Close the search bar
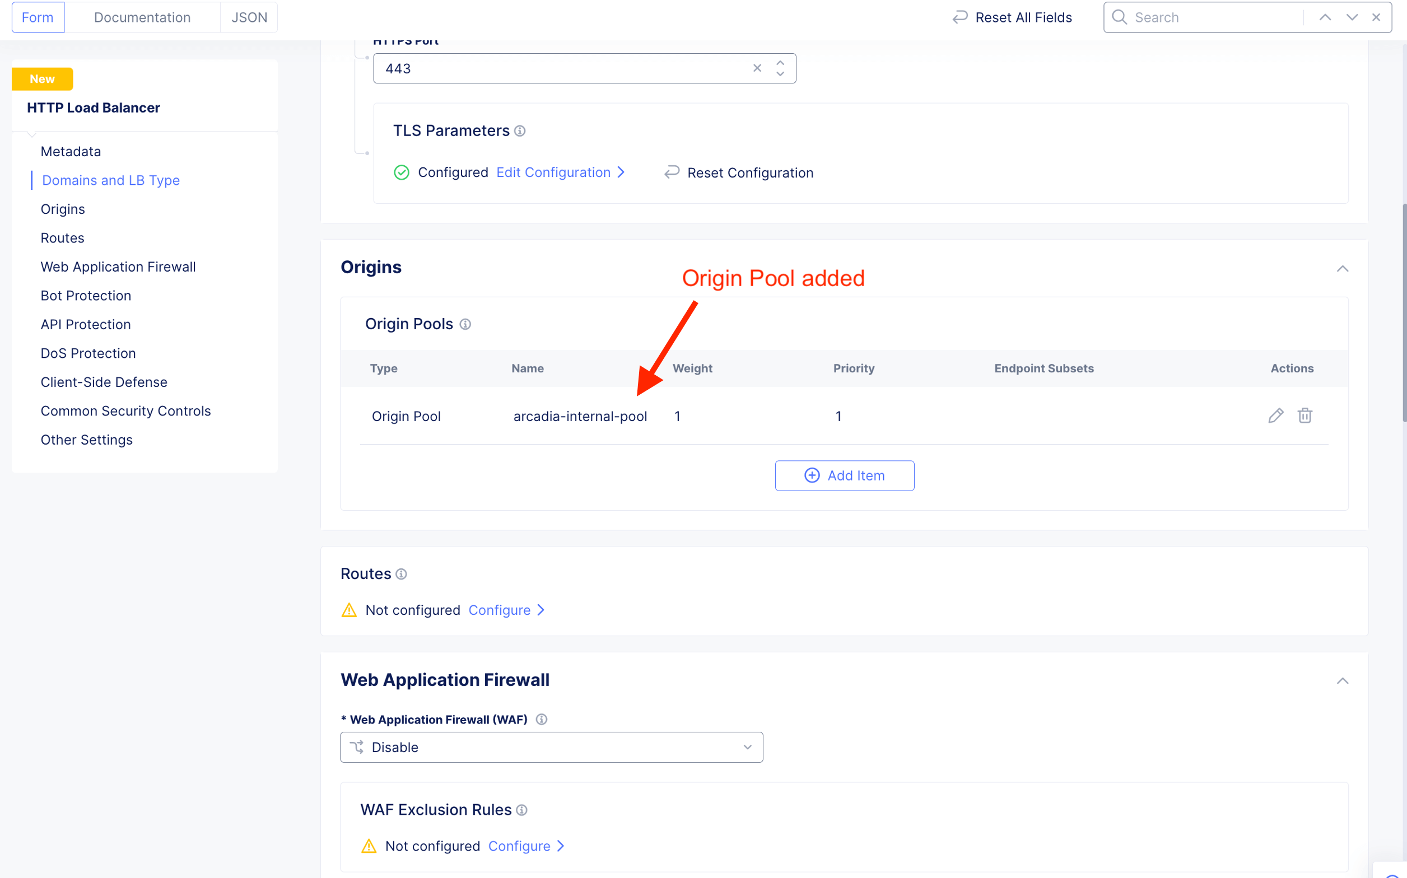Image resolution: width=1407 pixels, height=878 pixels. tap(1376, 17)
